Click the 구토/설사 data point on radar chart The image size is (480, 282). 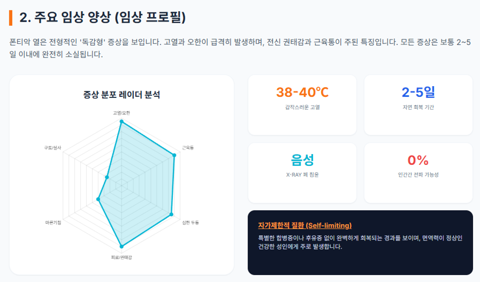pyautogui.click(x=107, y=177)
